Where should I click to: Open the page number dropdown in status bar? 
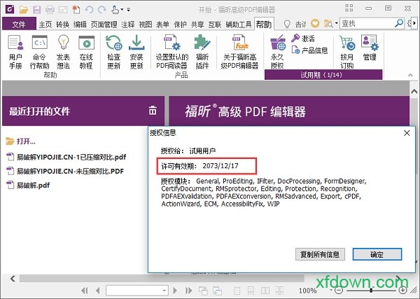[x=164, y=291]
